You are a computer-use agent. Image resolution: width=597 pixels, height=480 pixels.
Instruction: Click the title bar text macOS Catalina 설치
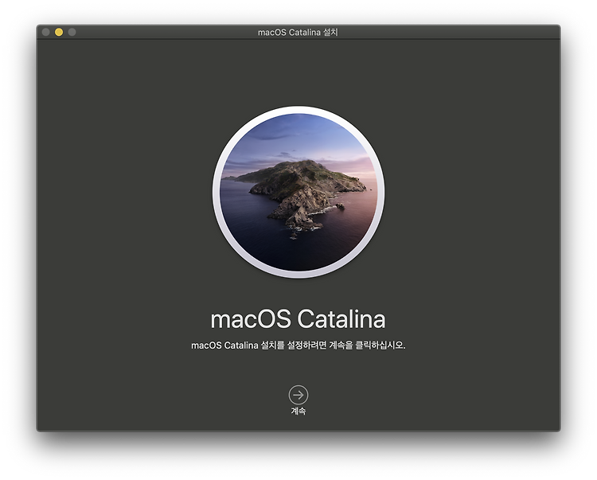[298, 33]
